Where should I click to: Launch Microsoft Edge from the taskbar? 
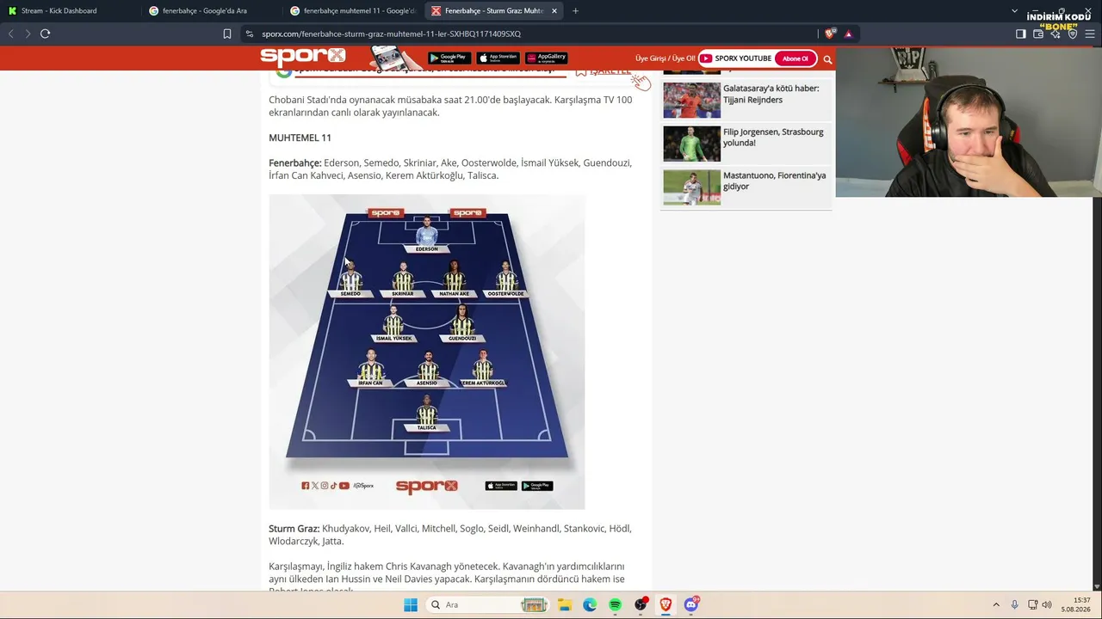click(590, 604)
